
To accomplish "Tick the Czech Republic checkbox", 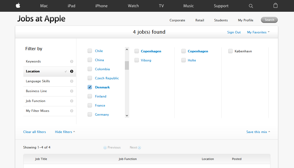I will click(x=90, y=78).
